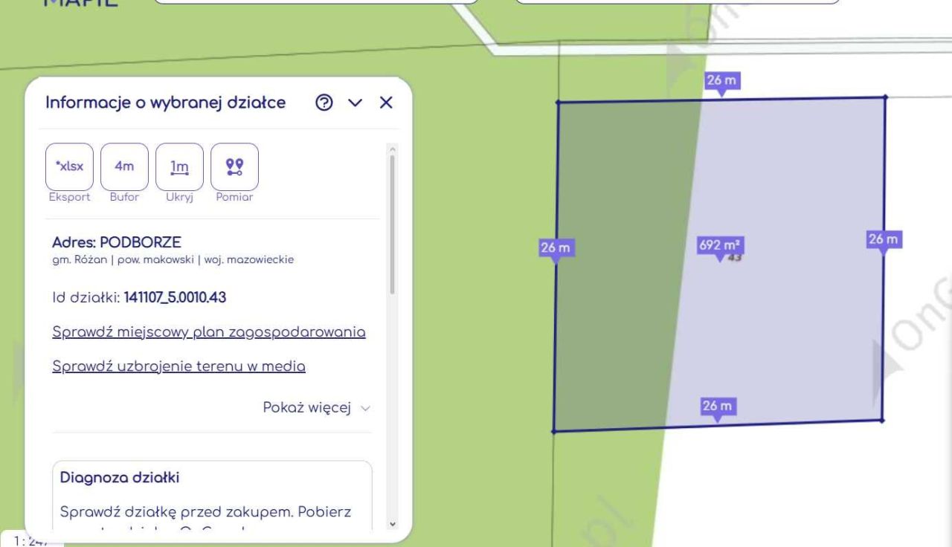Click the left edge 26 m label
The height and width of the screenshot is (547, 952).
pos(556,248)
